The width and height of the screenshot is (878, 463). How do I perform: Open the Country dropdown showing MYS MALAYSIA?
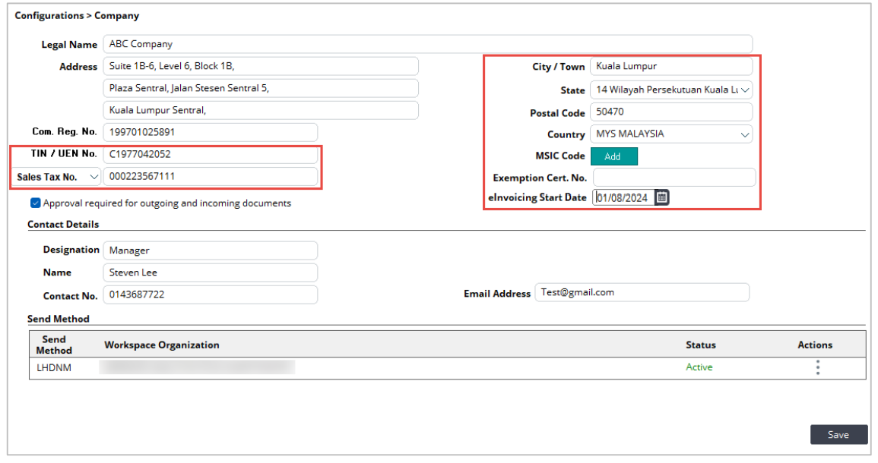(x=670, y=134)
